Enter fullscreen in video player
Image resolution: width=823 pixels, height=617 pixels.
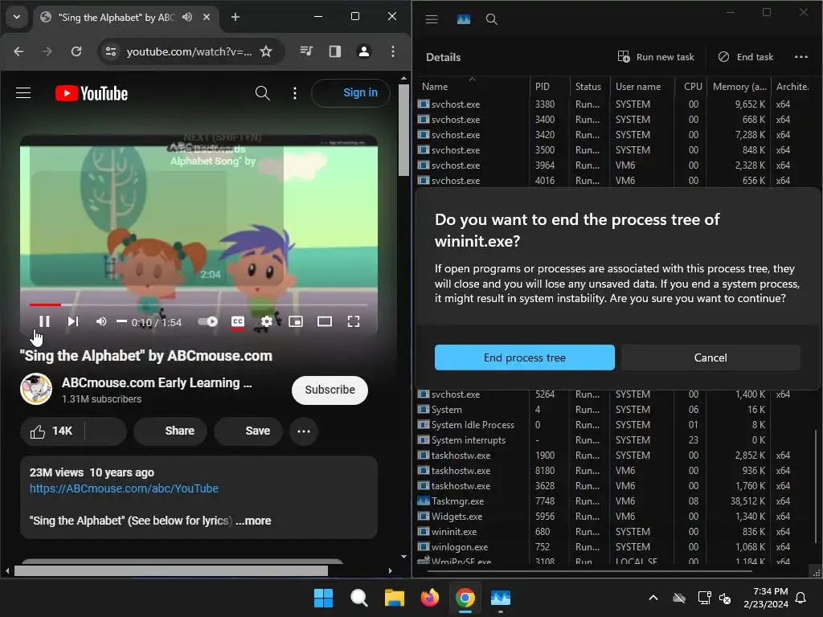(x=354, y=321)
